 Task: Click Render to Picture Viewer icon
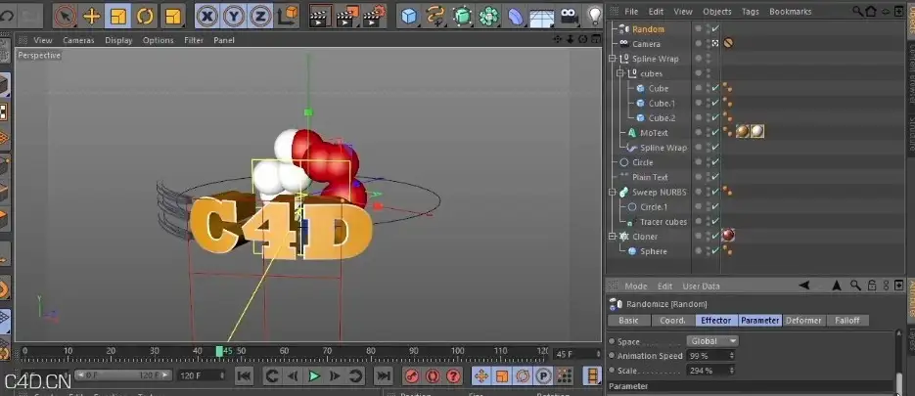[347, 16]
